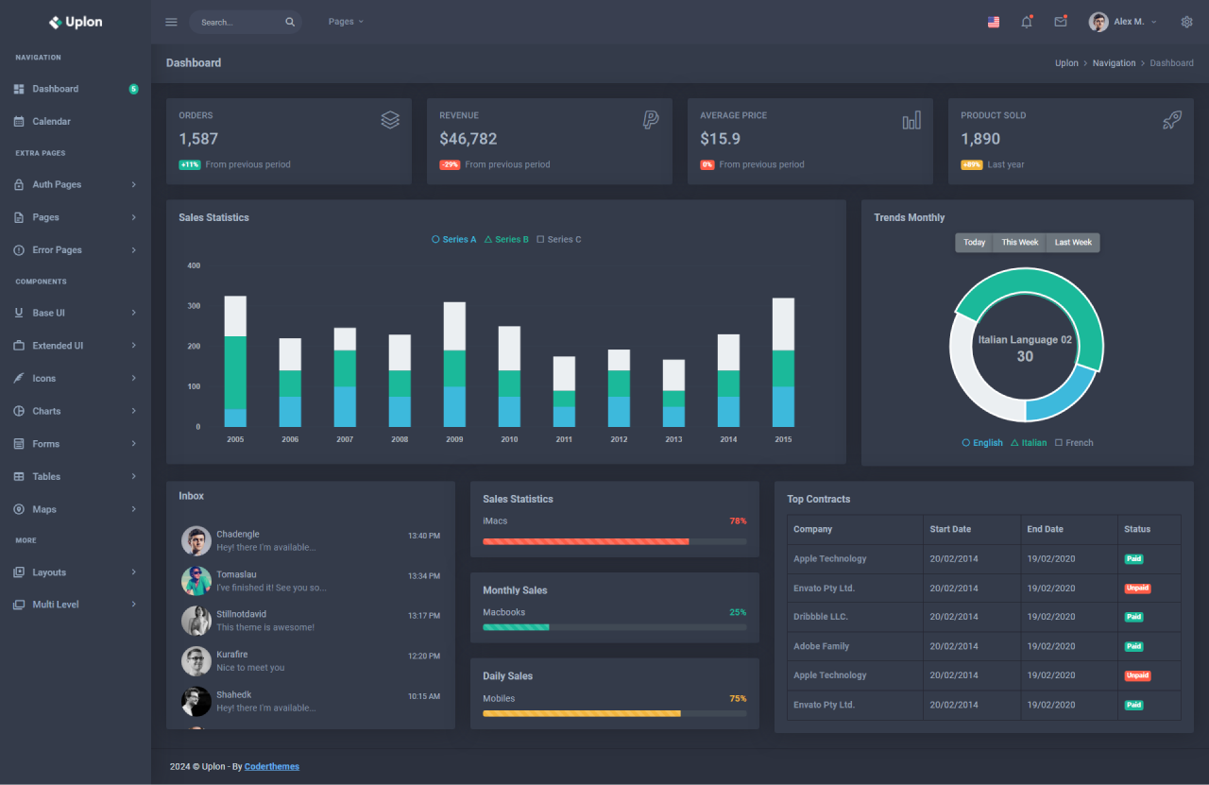
Task: Click the Base UI underline icon
Action: click(x=19, y=313)
